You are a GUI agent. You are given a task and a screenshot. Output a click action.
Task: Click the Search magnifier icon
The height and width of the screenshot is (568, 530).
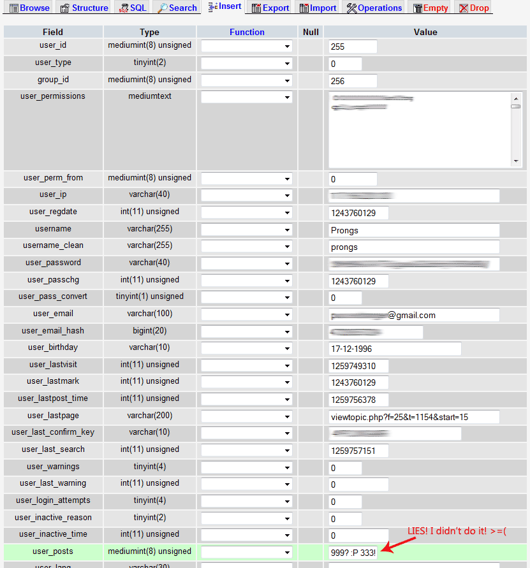[x=163, y=8]
